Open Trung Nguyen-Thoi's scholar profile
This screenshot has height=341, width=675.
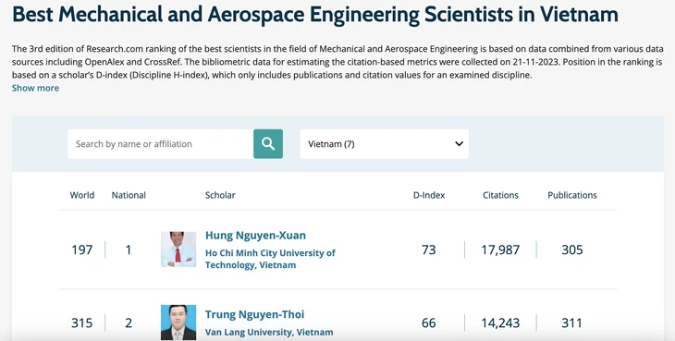254,314
